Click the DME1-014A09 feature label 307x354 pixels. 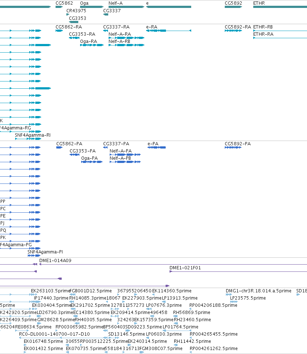tap(55, 261)
